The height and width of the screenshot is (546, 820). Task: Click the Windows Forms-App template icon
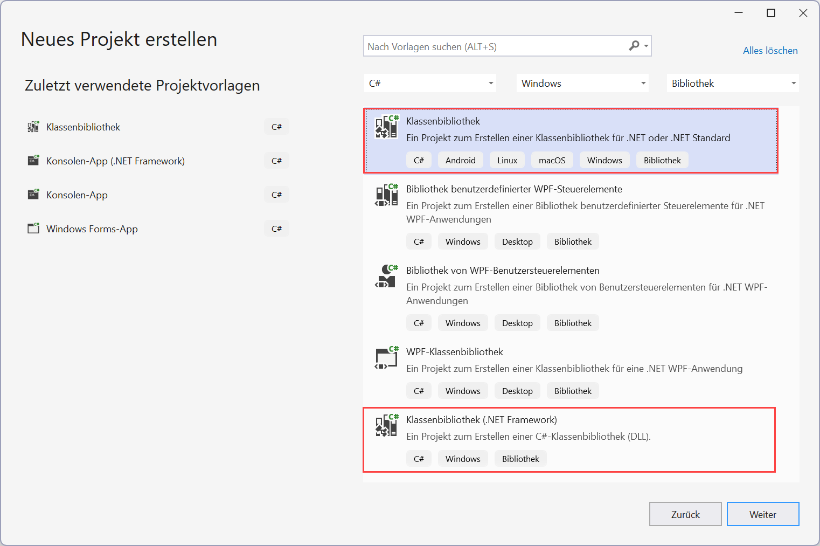click(x=33, y=228)
